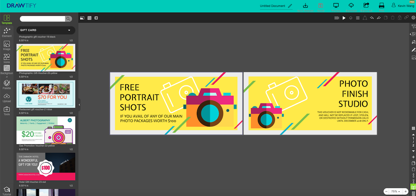The height and width of the screenshot is (196, 416).
Task: Select the image tool in the right panel
Action: [x=413, y=57]
